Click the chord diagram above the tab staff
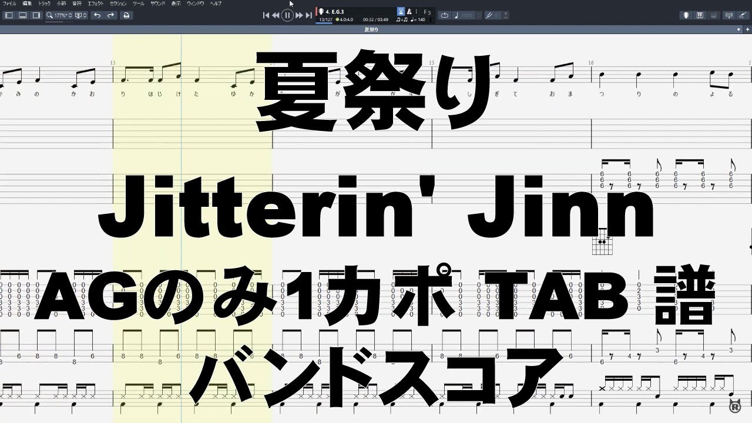Image resolution: width=752 pixels, height=423 pixels. (x=602, y=241)
